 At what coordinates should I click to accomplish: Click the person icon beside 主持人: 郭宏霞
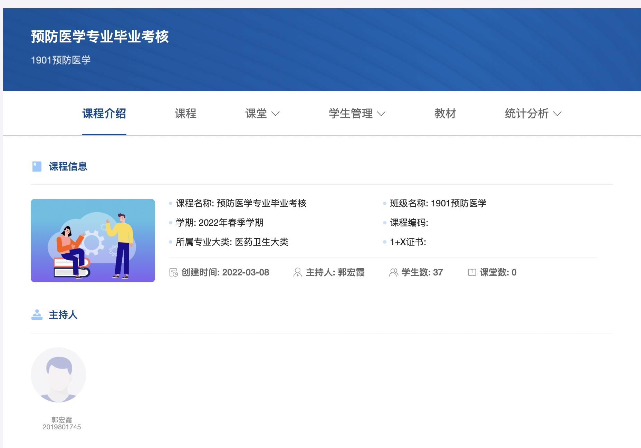pyautogui.click(x=297, y=272)
